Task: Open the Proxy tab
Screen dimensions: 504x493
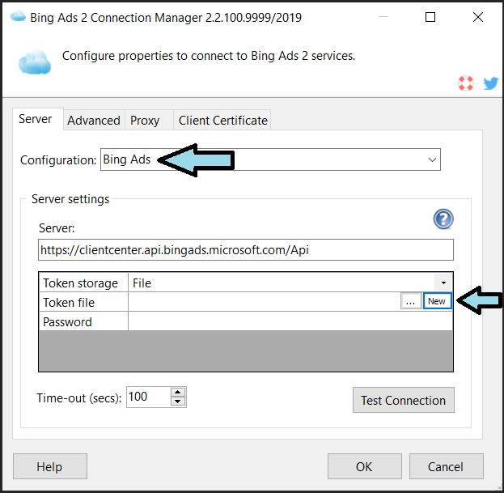Action: [x=149, y=121]
